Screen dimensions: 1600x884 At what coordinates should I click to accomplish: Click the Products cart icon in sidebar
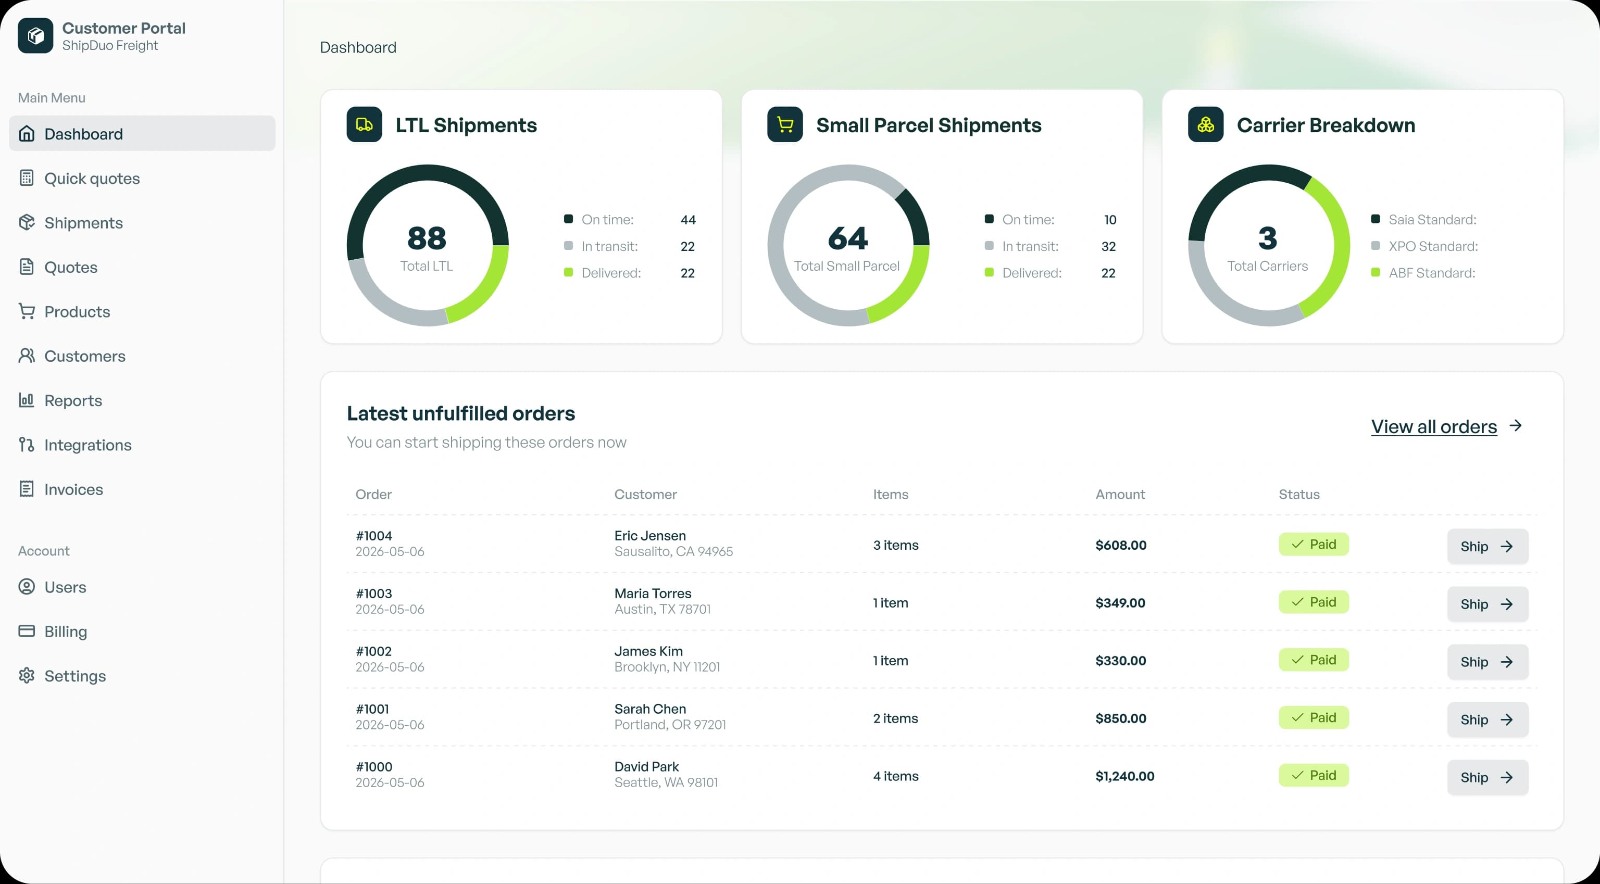[x=27, y=311]
